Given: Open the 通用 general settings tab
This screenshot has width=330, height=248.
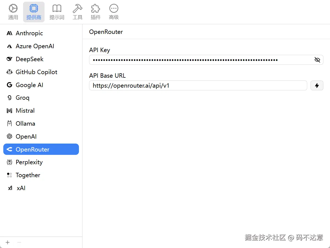Looking at the screenshot, I should tap(13, 12).
